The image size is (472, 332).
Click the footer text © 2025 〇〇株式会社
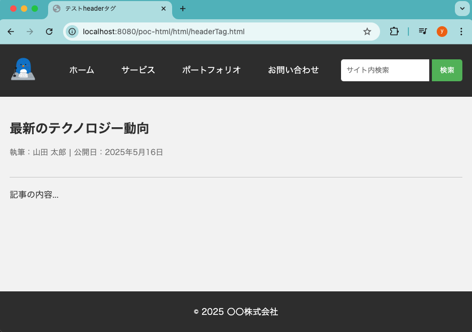(236, 312)
